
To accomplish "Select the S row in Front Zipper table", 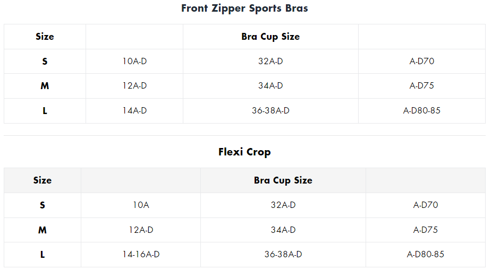I will coord(244,61).
